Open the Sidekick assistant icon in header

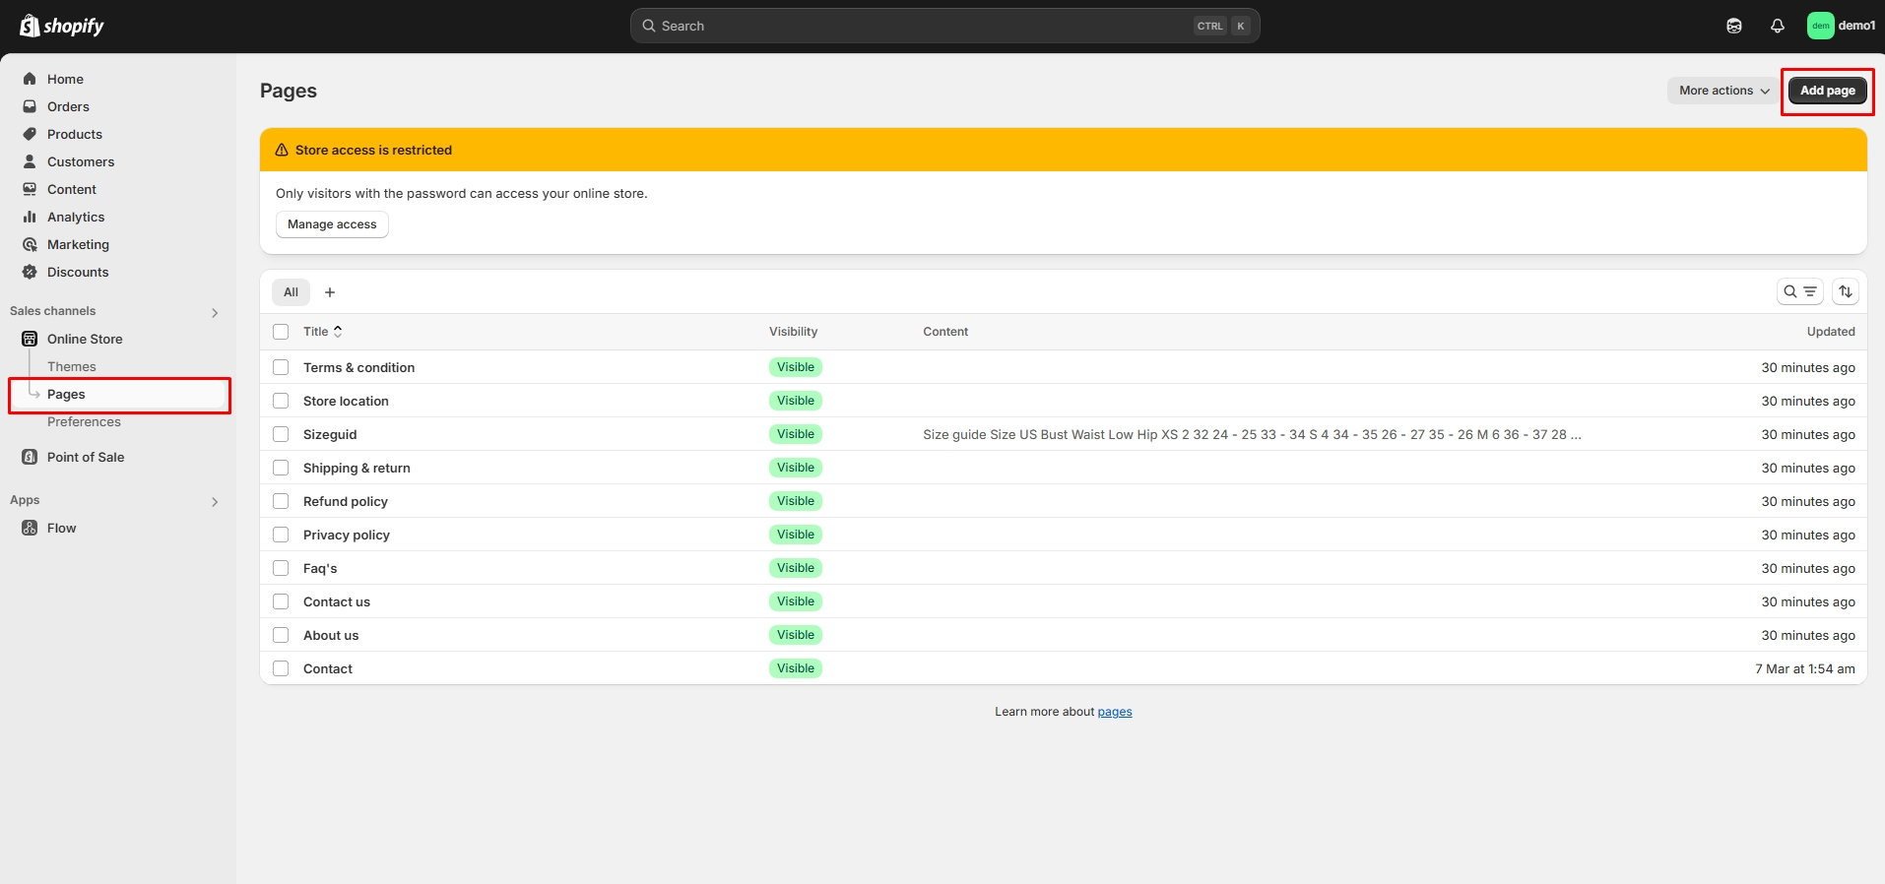click(x=1733, y=26)
